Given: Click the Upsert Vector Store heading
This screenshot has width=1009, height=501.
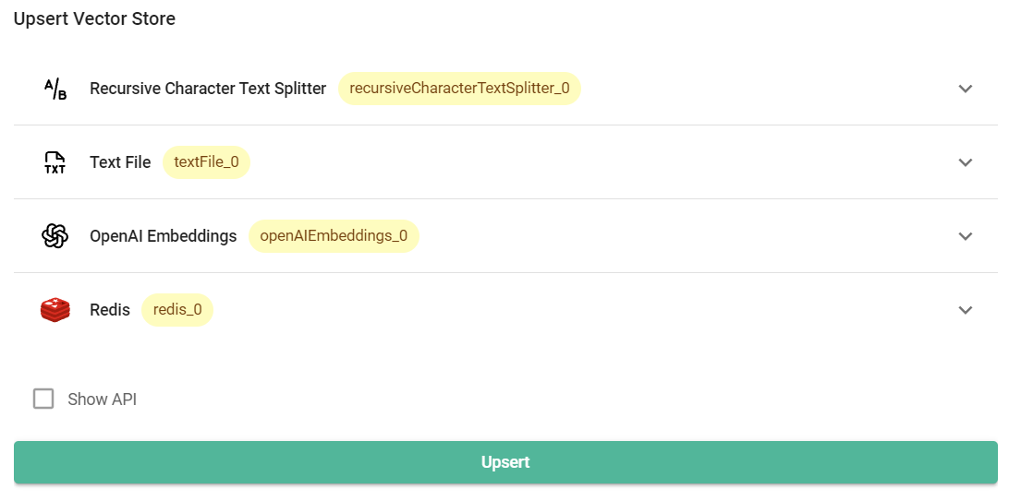Looking at the screenshot, I should (94, 18).
